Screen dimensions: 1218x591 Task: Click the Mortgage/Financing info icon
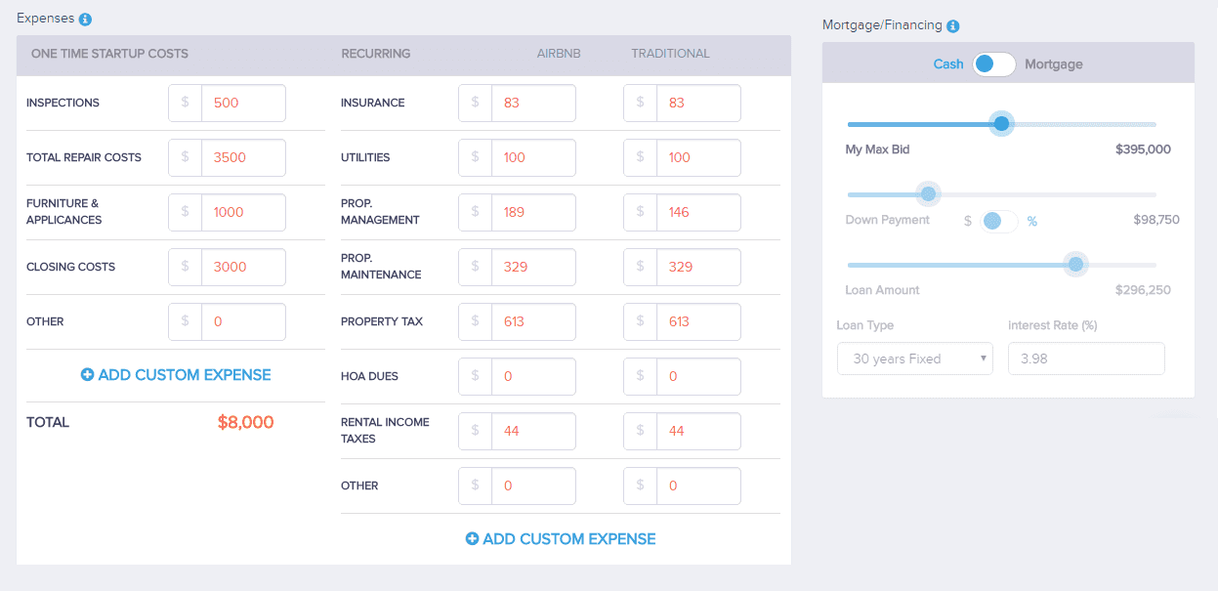952,26
